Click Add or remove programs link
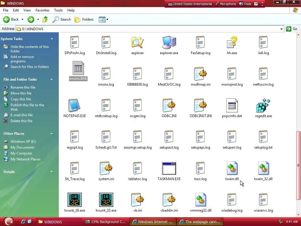Viewport: 301px width, 226px height. (22, 59)
